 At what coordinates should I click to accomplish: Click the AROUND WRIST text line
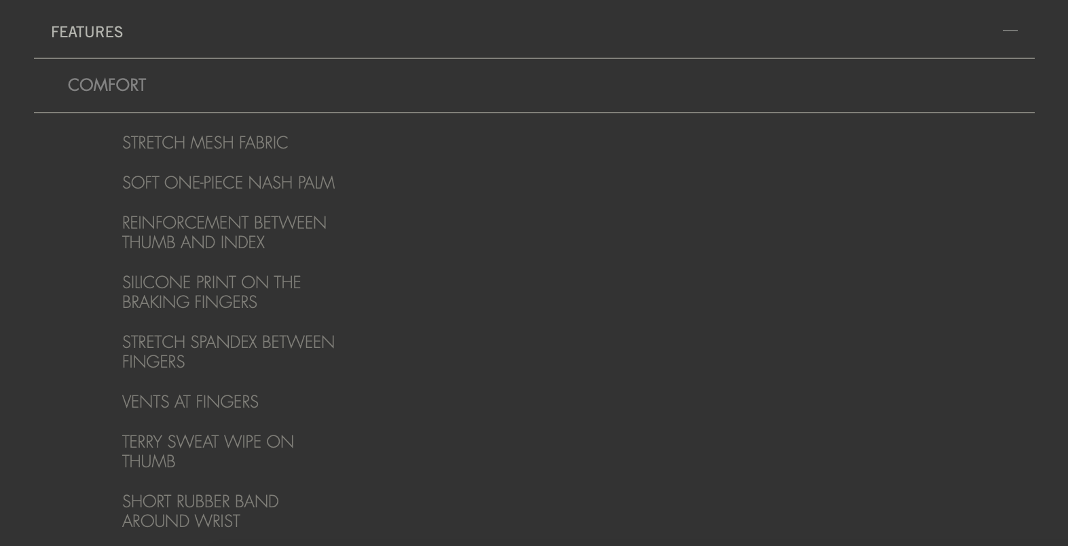tap(181, 521)
